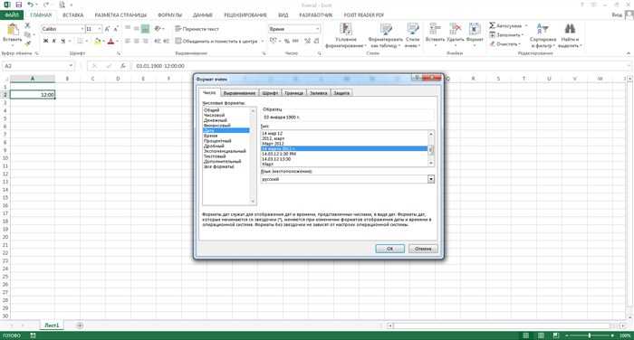Click the Delete cells (Удалить) icon

click(456, 29)
